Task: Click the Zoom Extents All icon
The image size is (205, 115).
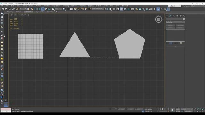Action: (x=203, y=109)
